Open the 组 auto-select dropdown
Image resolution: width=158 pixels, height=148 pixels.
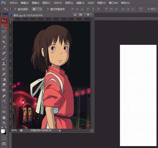pyautogui.click(x=37, y=9)
